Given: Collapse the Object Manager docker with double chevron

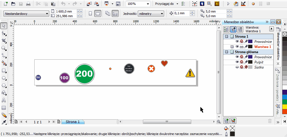Looking at the screenshot, I should (x=267, y=22).
